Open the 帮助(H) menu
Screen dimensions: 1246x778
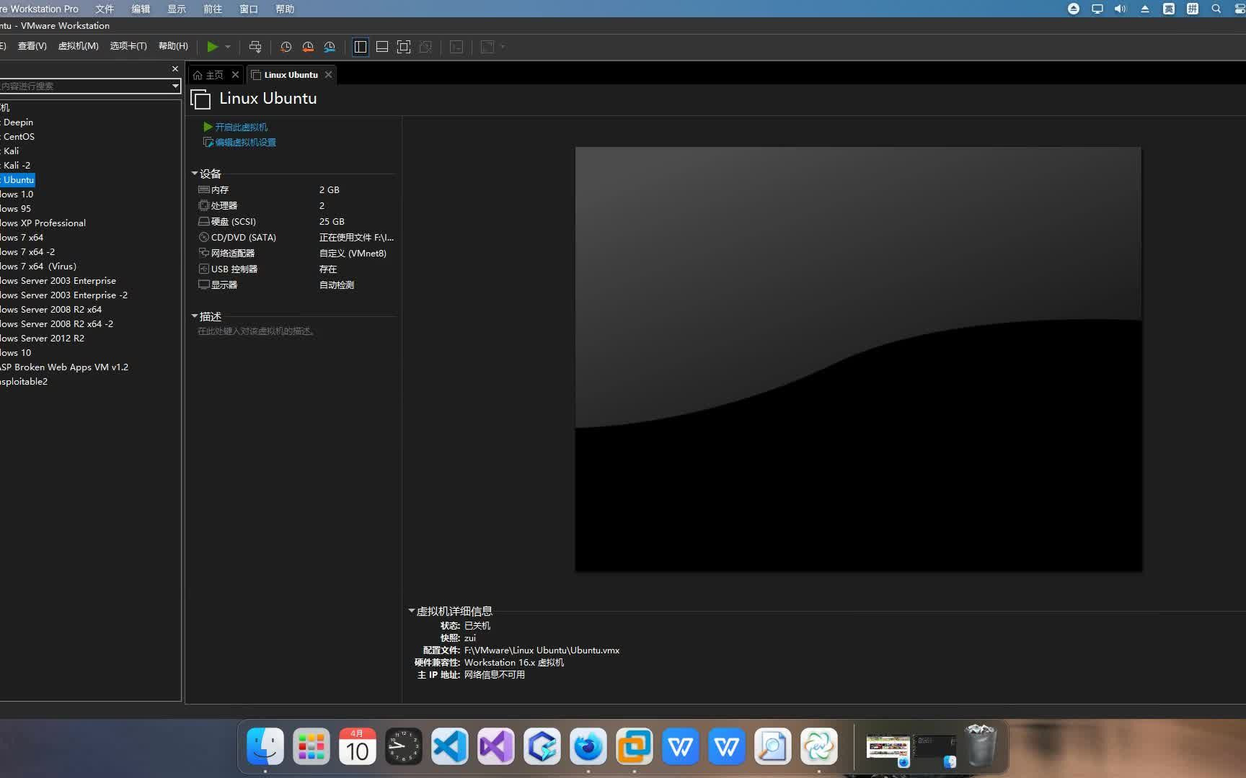point(173,46)
